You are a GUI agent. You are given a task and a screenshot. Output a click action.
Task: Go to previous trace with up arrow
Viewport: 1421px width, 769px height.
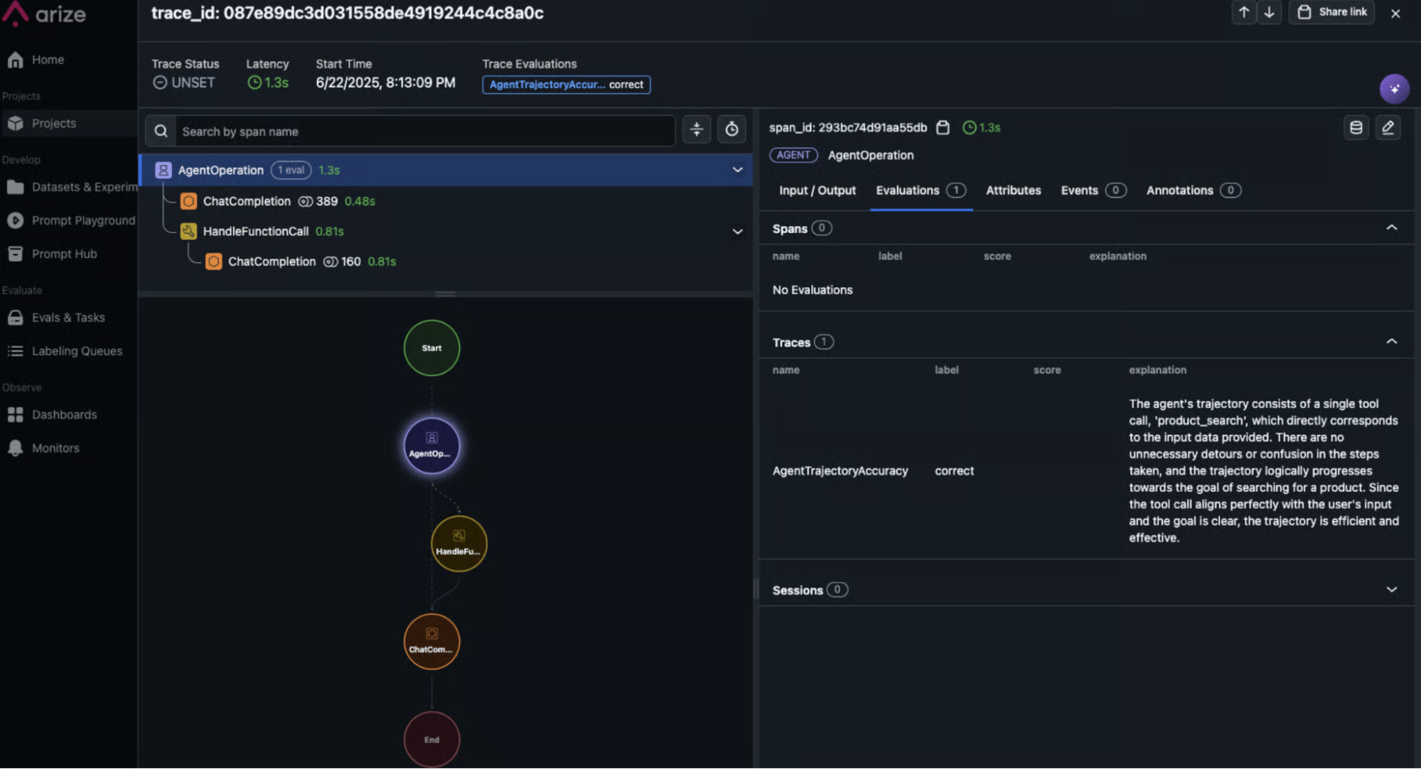click(x=1243, y=12)
